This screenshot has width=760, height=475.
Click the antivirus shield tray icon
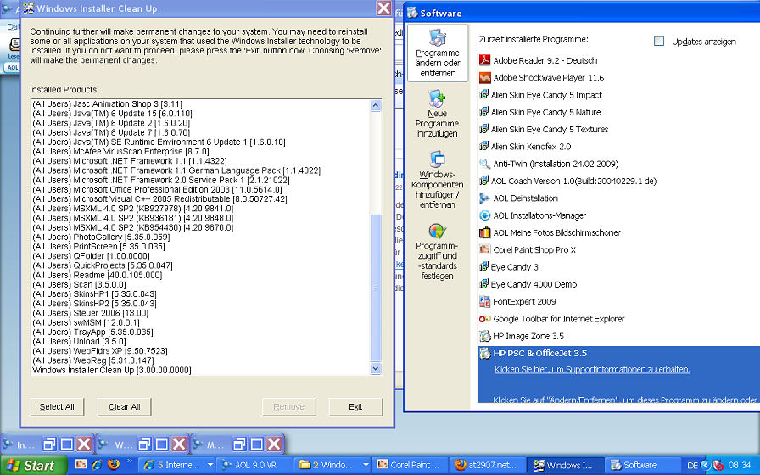(x=718, y=466)
